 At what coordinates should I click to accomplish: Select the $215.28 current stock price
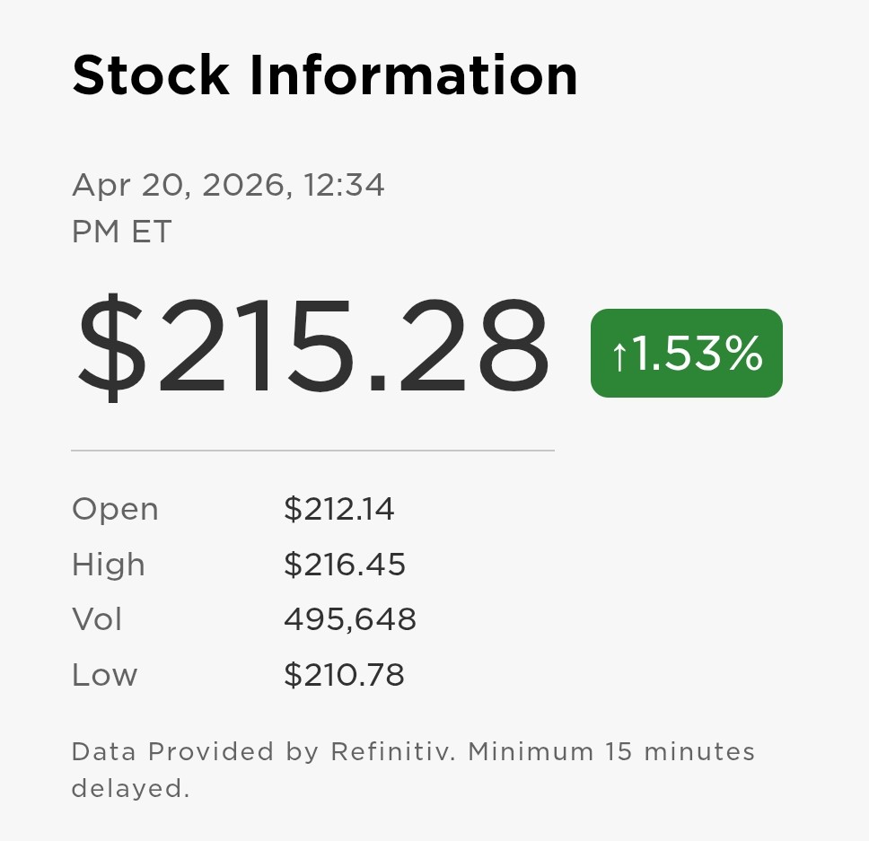click(x=312, y=346)
